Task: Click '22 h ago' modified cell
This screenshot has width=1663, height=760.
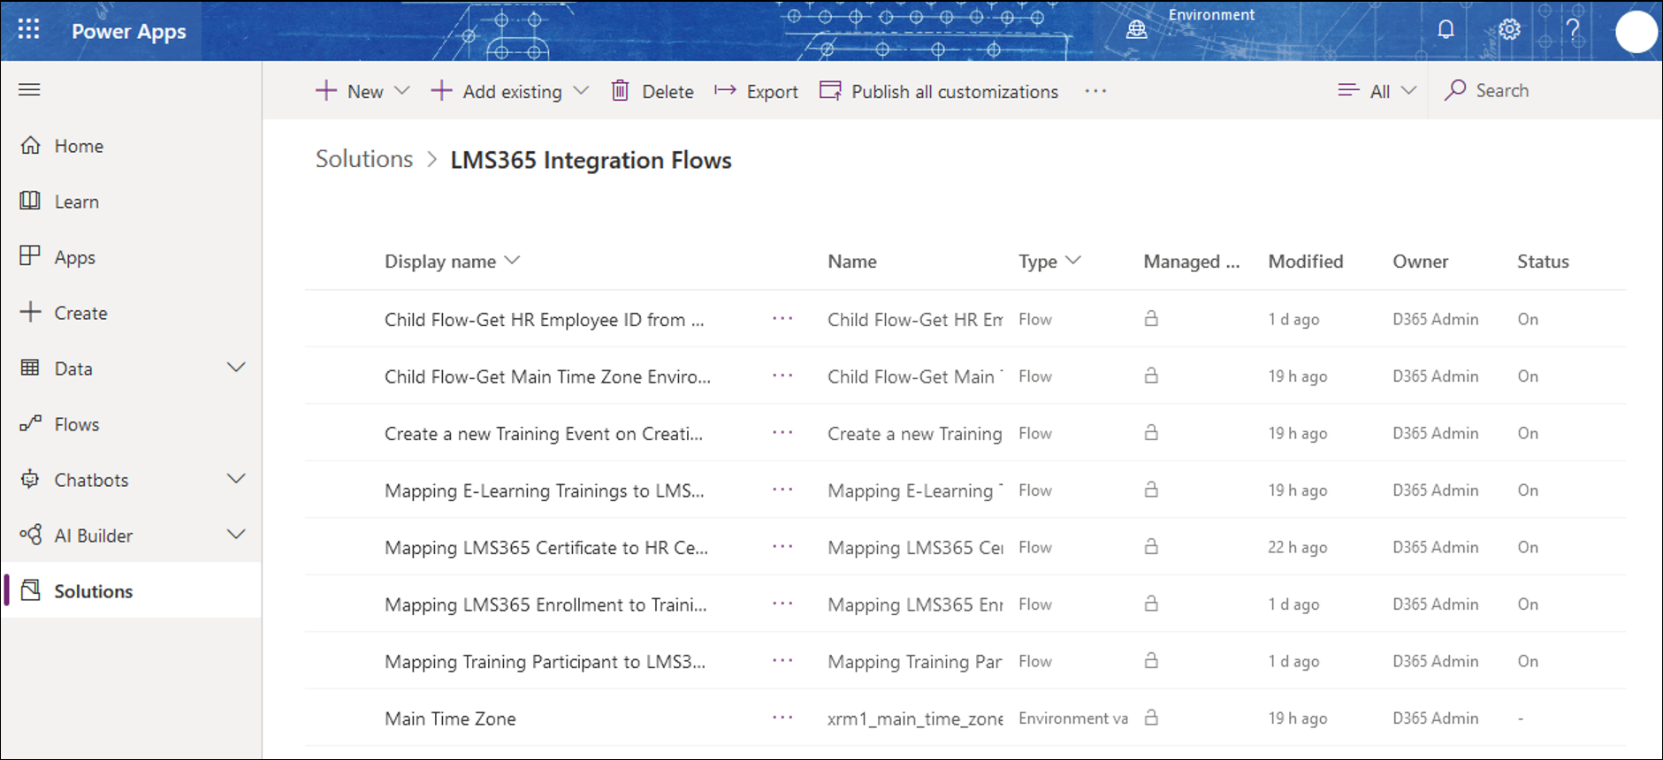Action: tap(1297, 547)
